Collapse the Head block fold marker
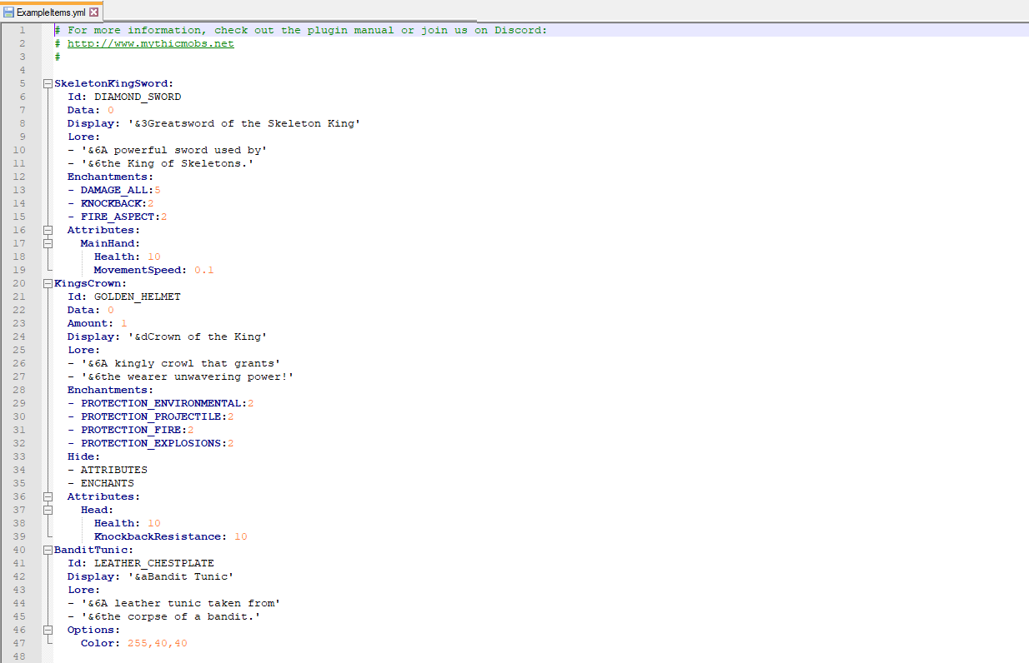 [48, 510]
